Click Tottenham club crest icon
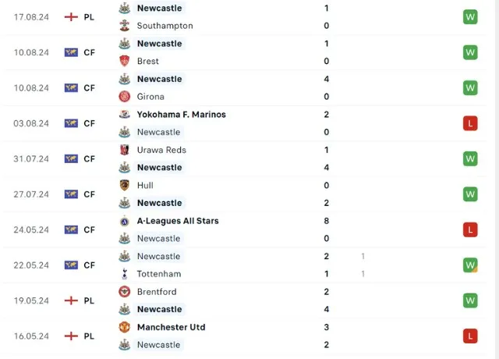 pos(124,274)
